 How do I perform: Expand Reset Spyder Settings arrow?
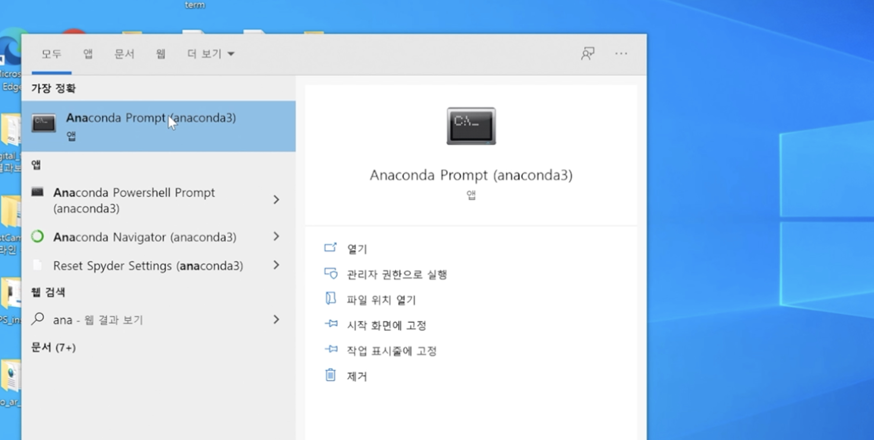(276, 265)
